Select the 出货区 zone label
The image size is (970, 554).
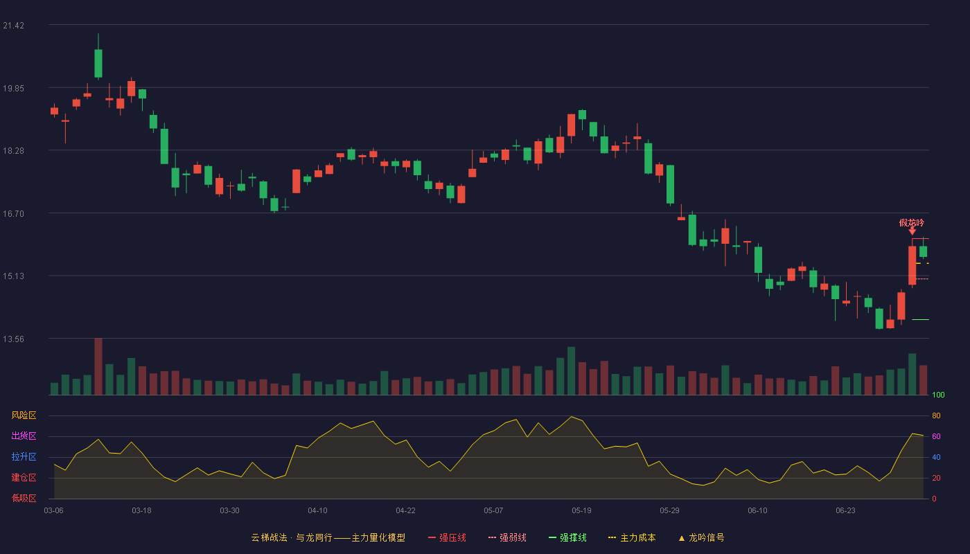pyautogui.click(x=24, y=436)
